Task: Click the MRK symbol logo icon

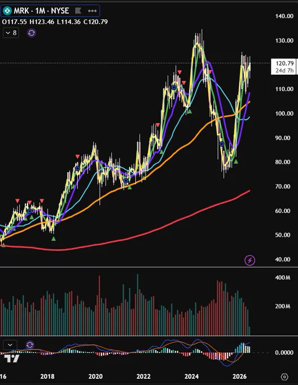Action: 7,11
